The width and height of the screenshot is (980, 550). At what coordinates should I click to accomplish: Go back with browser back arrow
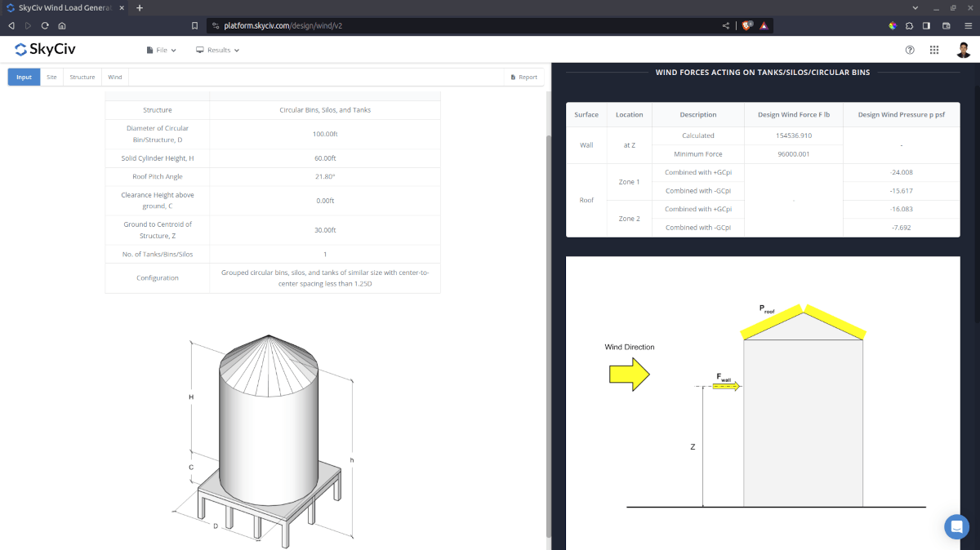pyautogui.click(x=11, y=25)
